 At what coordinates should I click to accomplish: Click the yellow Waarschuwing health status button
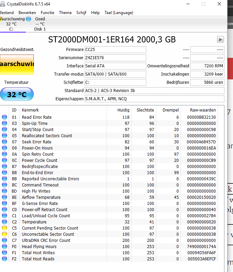coord(17,65)
